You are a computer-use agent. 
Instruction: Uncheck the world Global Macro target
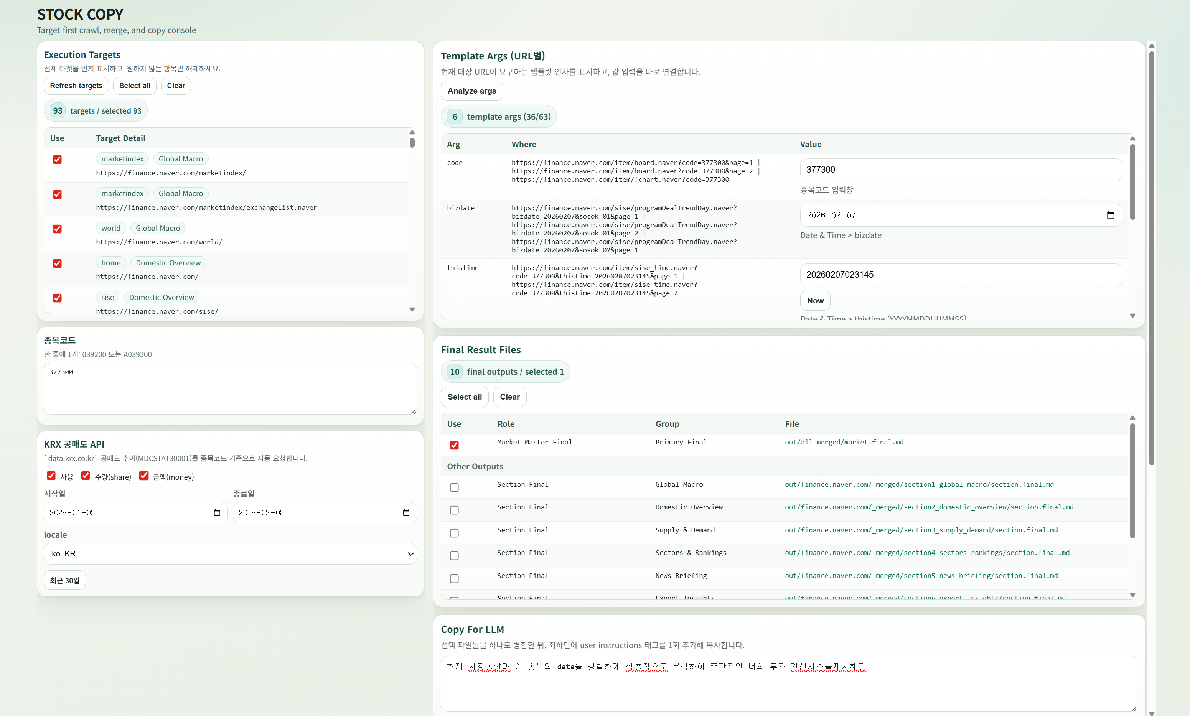click(x=57, y=229)
